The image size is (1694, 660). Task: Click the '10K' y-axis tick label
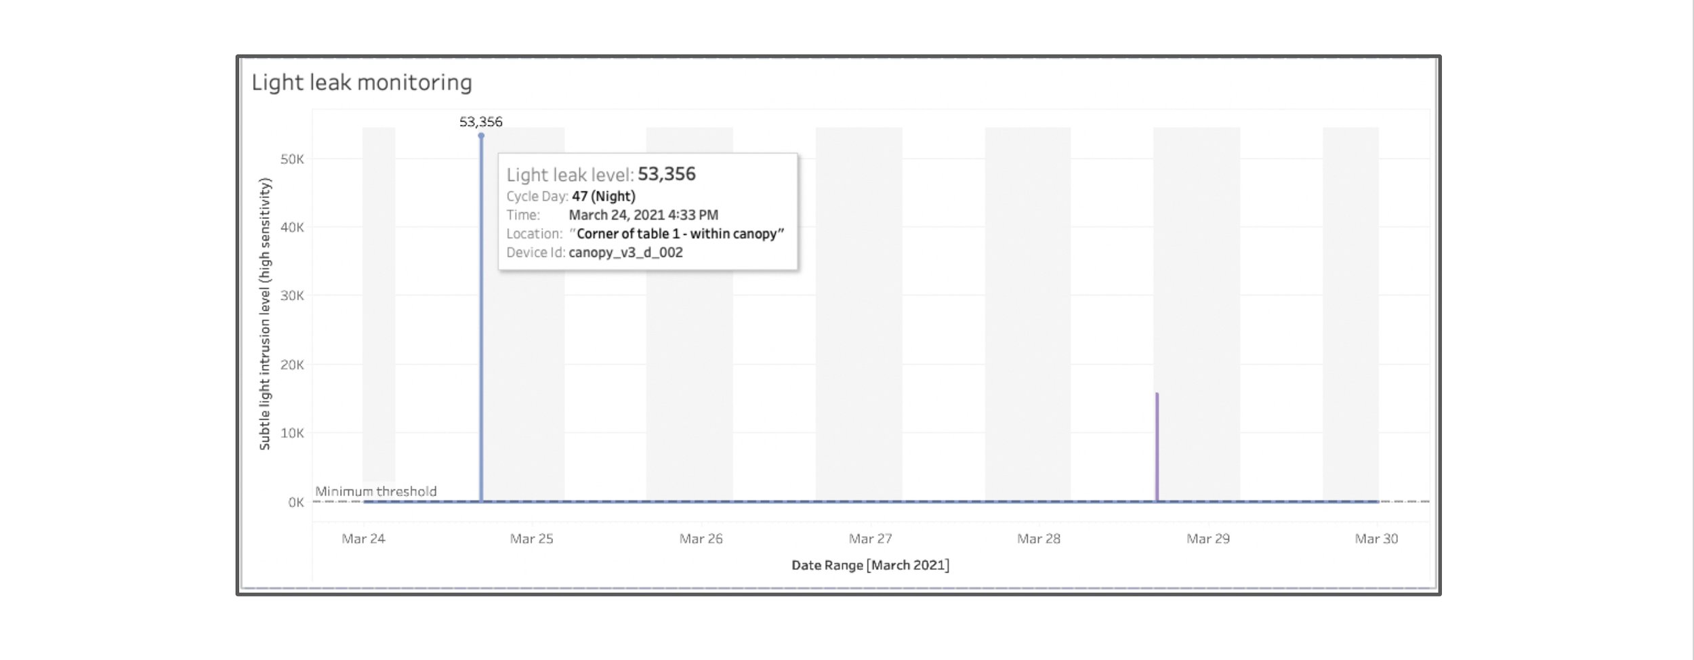click(x=292, y=433)
